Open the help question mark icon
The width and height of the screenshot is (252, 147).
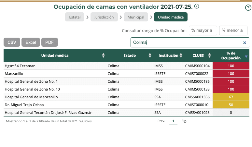coord(248,8)
